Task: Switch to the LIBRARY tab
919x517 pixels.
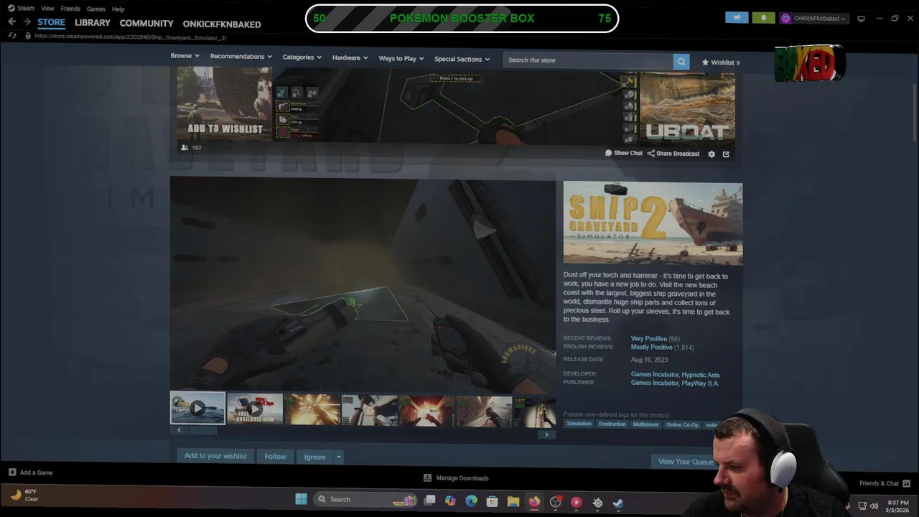Action: point(93,23)
